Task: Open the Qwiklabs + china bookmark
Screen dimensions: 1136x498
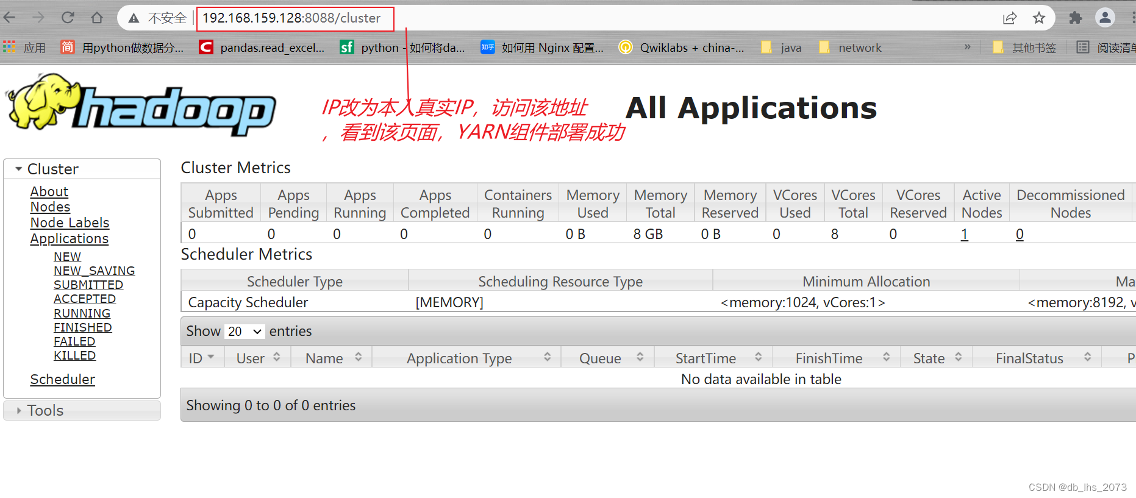Action: [682, 48]
